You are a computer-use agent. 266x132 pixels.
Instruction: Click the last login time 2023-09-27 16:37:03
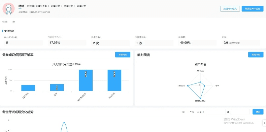coord(40,12)
